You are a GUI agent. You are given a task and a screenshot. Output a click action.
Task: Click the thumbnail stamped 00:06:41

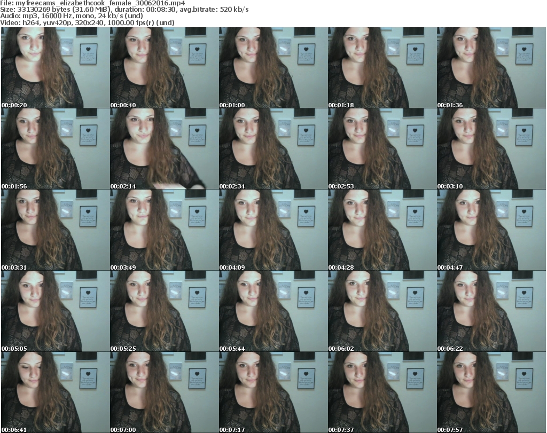(54, 392)
